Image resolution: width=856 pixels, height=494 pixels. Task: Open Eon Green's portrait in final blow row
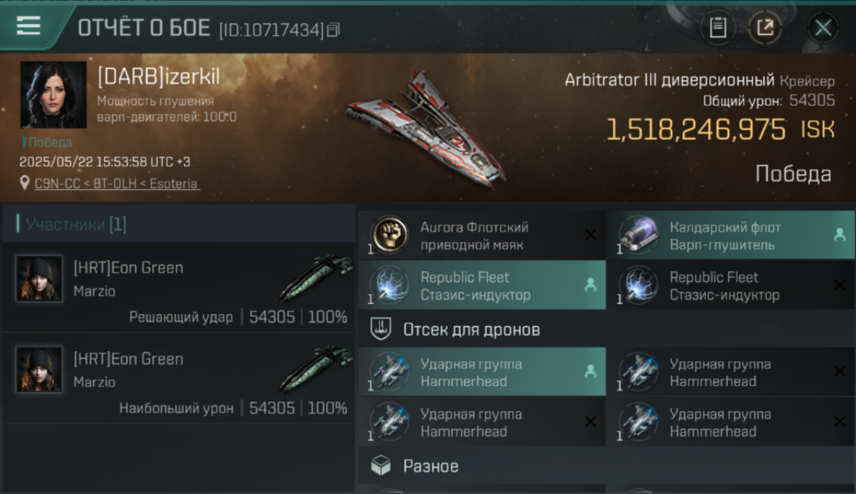(x=40, y=279)
